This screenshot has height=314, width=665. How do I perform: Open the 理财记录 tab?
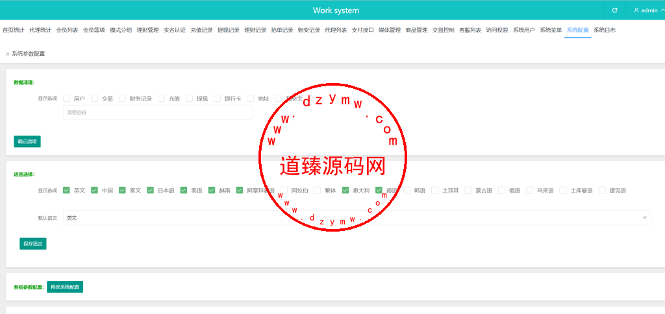click(255, 30)
